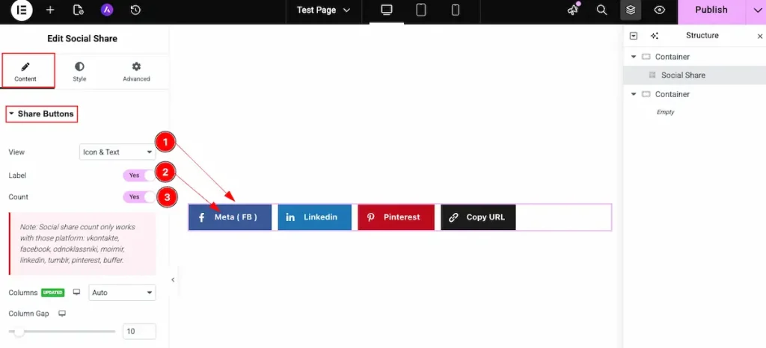Collapse the second Container in Structure

tap(634, 94)
